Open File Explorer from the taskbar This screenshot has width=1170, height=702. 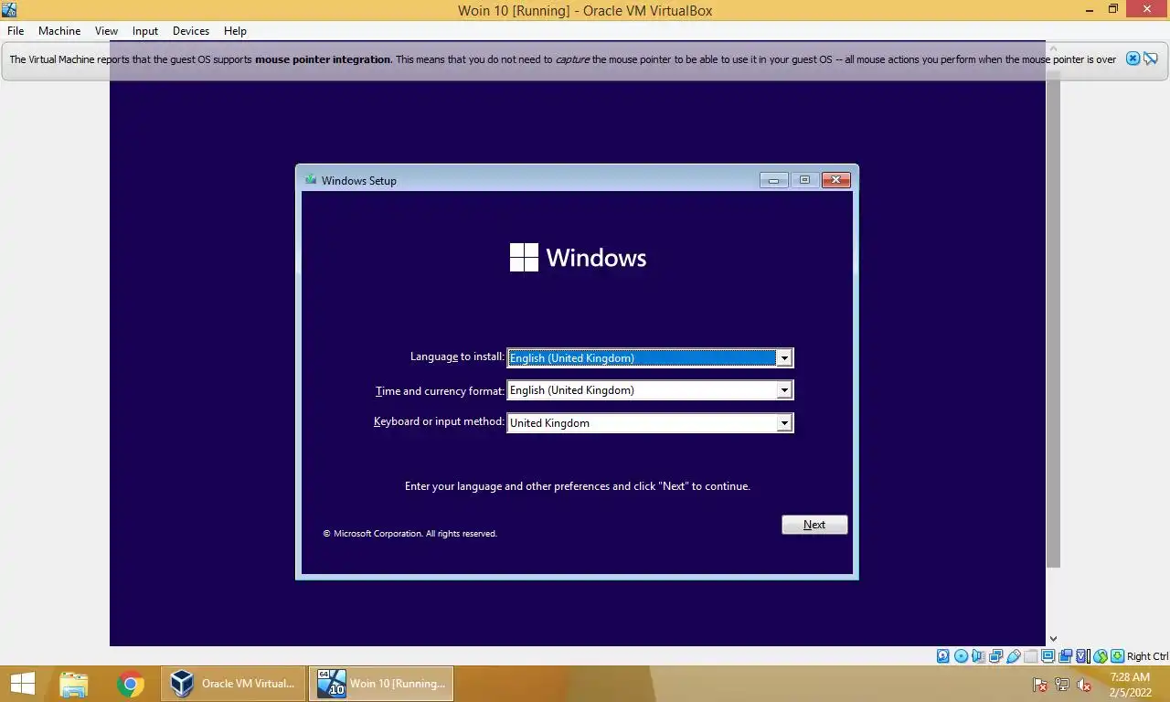point(74,684)
